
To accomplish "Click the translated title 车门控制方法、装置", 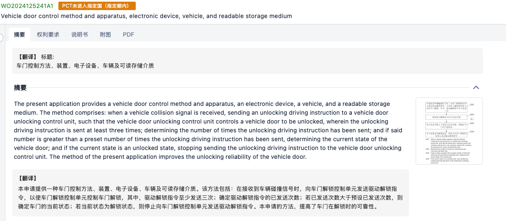I will pos(85,66).
